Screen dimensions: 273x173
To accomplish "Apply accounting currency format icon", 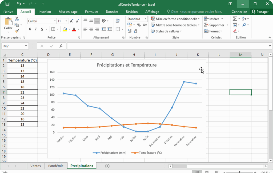I will pyautogui.click(x=130, y=25).
